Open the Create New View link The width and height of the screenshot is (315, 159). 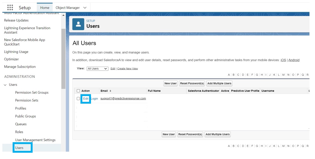[128, 69]
